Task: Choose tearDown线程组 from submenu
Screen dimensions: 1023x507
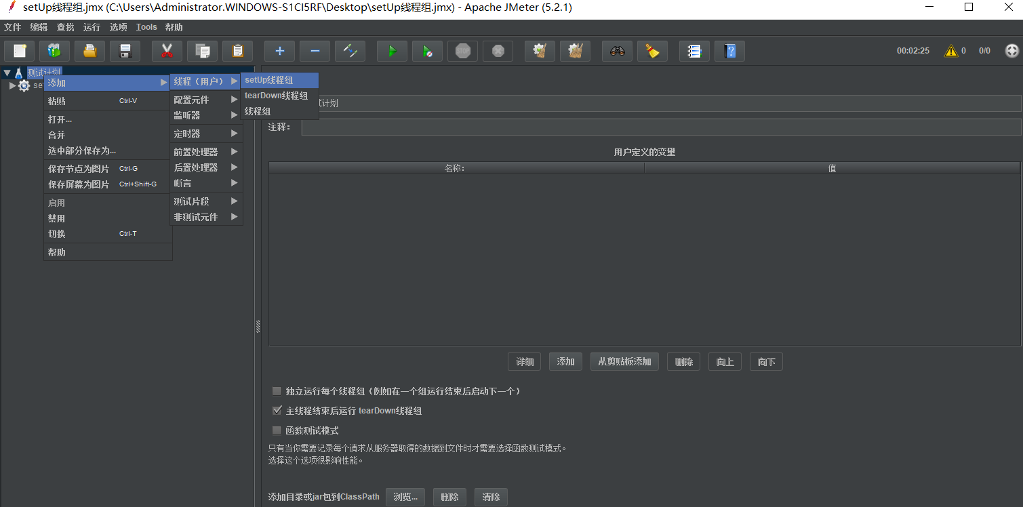Action: (x=279, y=96)
